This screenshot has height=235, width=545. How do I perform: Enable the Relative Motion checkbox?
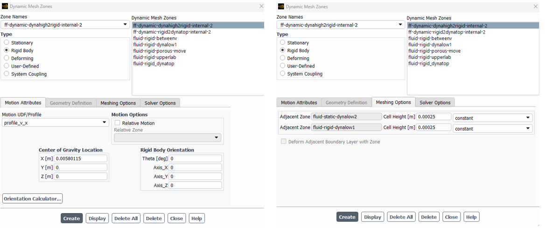point(118,123)
